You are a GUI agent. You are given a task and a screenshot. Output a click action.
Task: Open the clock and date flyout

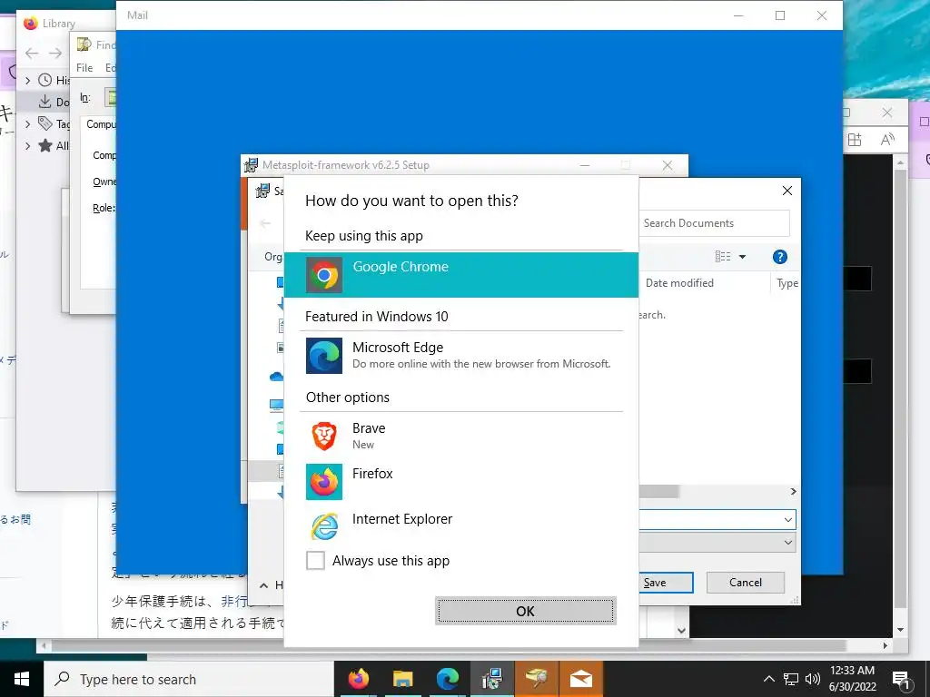click(852, 679)
